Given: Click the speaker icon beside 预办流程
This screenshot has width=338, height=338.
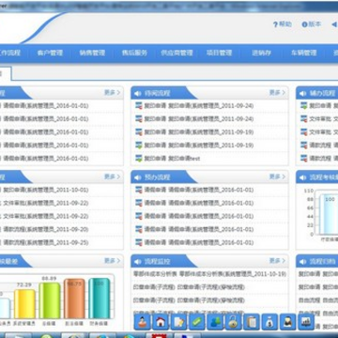Looking at the screenshot, I should pos(138,177).
